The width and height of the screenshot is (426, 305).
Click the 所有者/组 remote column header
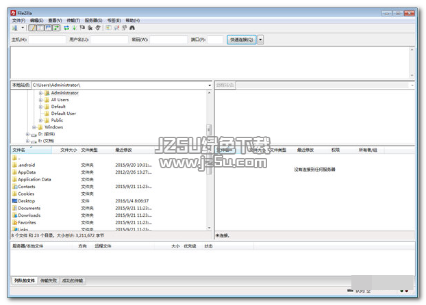(368, 150)
